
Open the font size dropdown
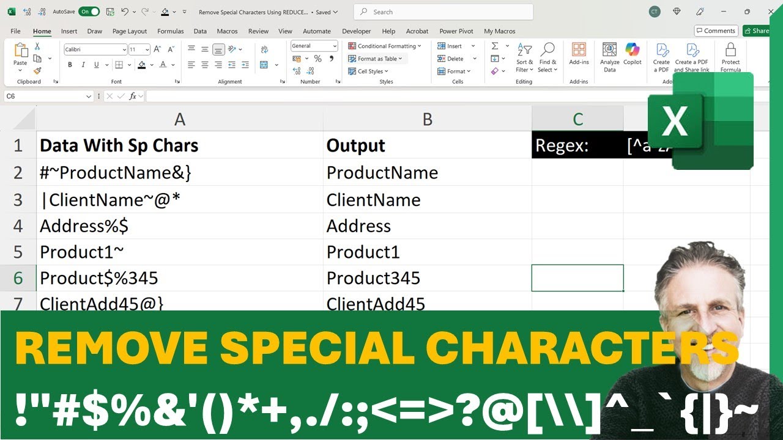147,50
